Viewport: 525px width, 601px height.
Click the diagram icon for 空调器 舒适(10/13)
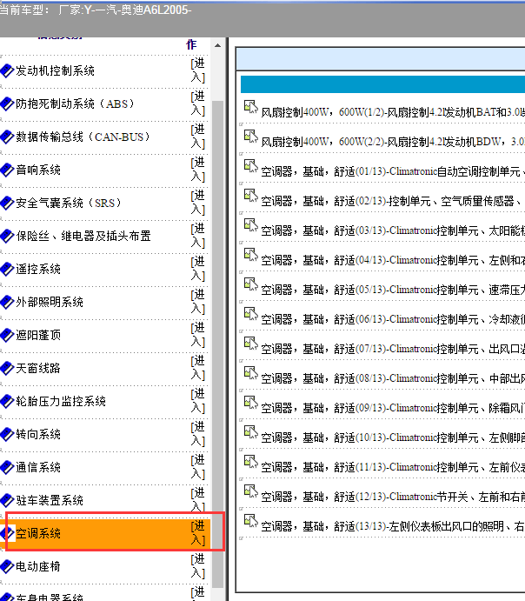point(251,432)
